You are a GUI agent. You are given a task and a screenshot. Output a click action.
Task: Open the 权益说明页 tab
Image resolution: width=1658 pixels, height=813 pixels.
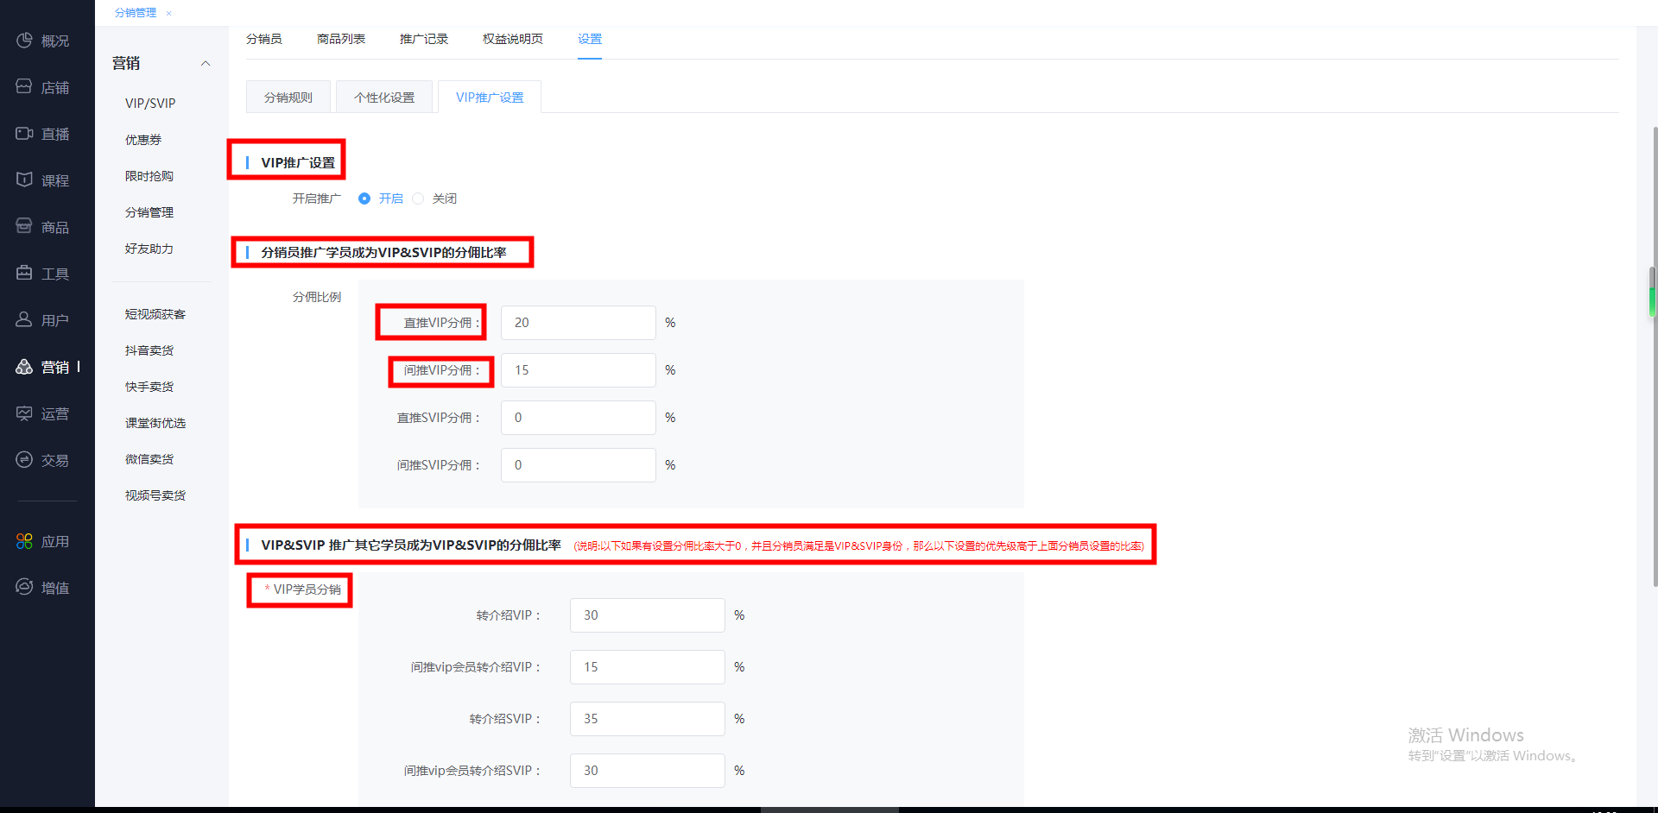click(513, 39)
